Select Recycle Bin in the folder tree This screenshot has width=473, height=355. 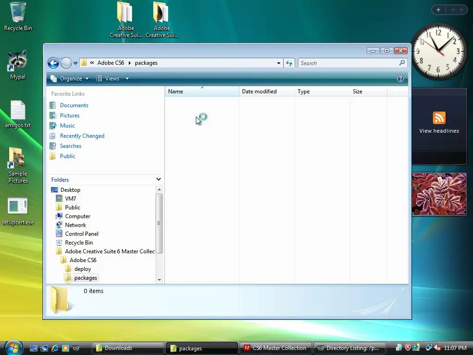pos(79,242)
